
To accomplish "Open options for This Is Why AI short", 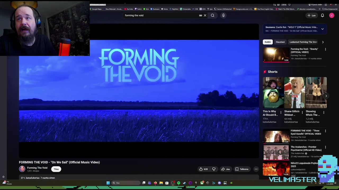I will [281, 113].
